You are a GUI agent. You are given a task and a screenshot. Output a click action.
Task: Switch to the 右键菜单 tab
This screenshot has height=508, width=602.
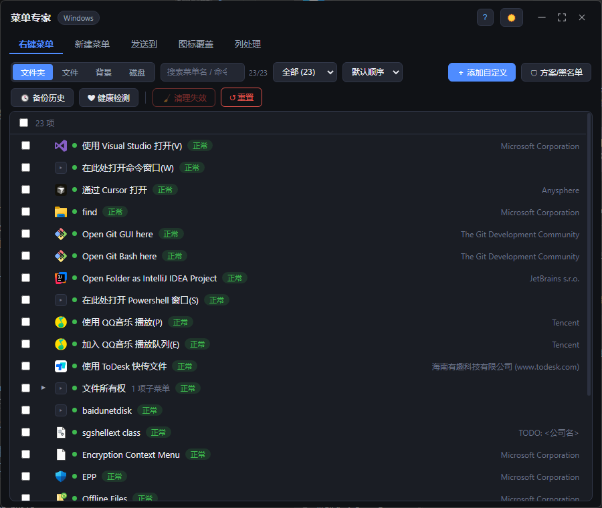36,44
